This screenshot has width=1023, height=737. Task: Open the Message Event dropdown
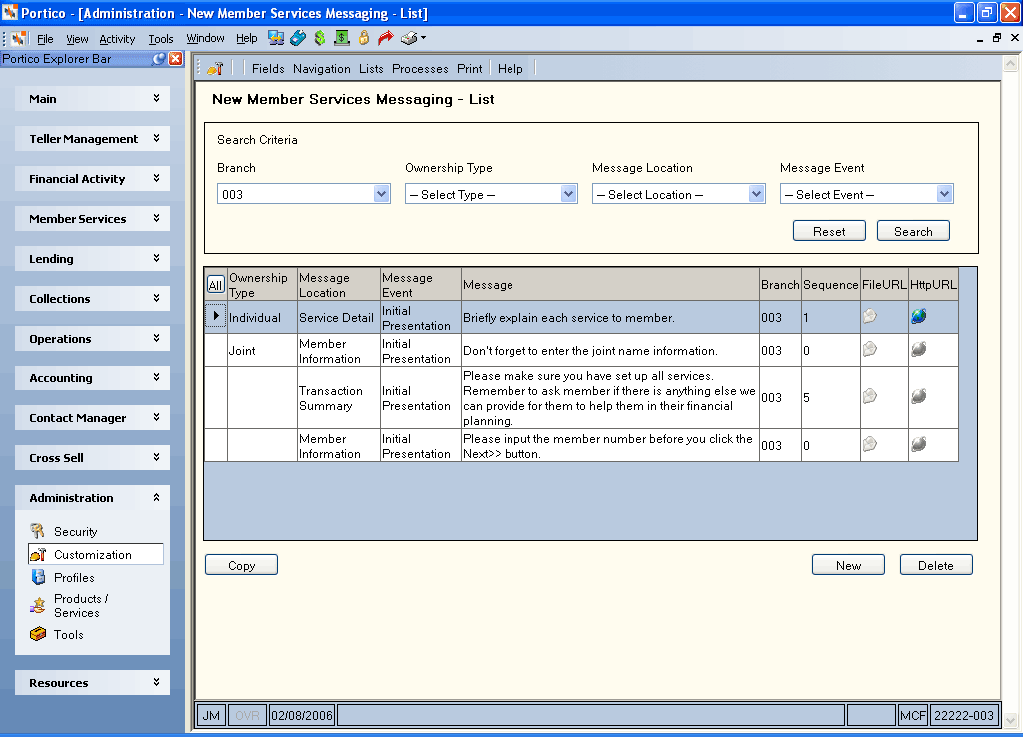(944, 194)
